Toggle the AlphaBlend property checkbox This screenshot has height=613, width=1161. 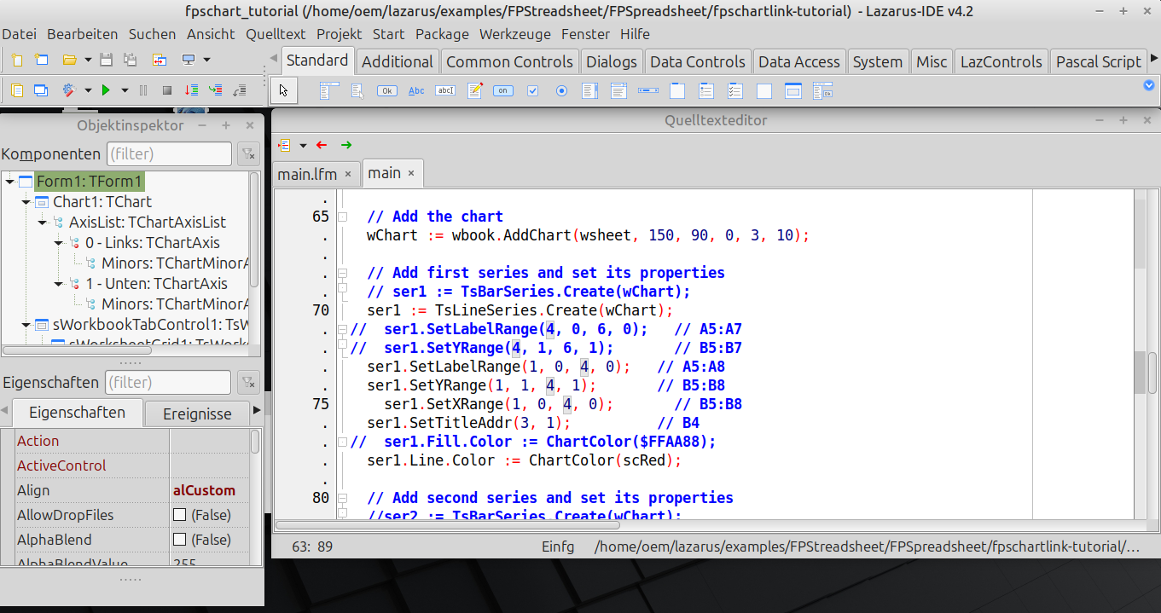179,540
